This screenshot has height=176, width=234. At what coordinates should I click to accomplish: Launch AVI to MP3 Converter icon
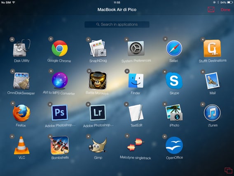pyautogui.click(x=60, y=81)
